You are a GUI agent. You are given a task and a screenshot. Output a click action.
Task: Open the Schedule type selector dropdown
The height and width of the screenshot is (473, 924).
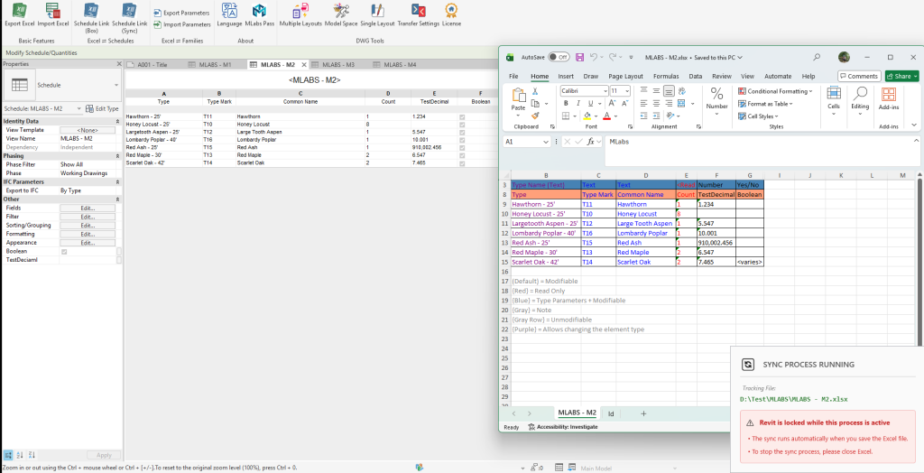116,85
